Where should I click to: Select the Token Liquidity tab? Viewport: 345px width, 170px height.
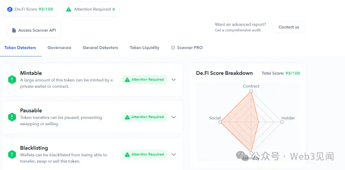[x=144, y=48]
